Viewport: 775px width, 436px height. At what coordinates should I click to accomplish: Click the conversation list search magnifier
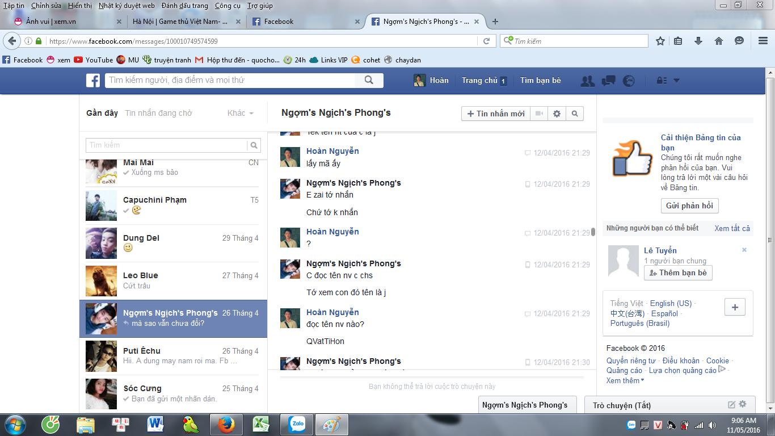[x=254, y=145]
